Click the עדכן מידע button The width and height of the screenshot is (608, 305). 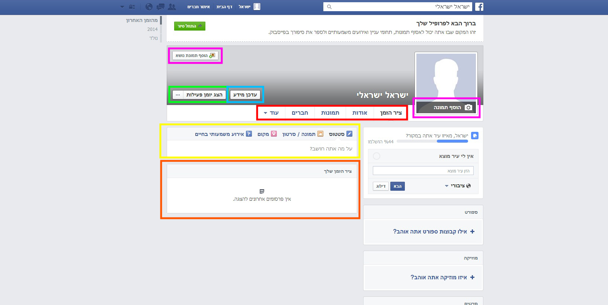coord(245,95)
